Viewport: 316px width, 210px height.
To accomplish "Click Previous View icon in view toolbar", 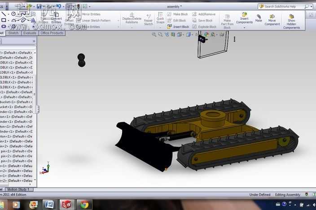I will pos(167,34).
